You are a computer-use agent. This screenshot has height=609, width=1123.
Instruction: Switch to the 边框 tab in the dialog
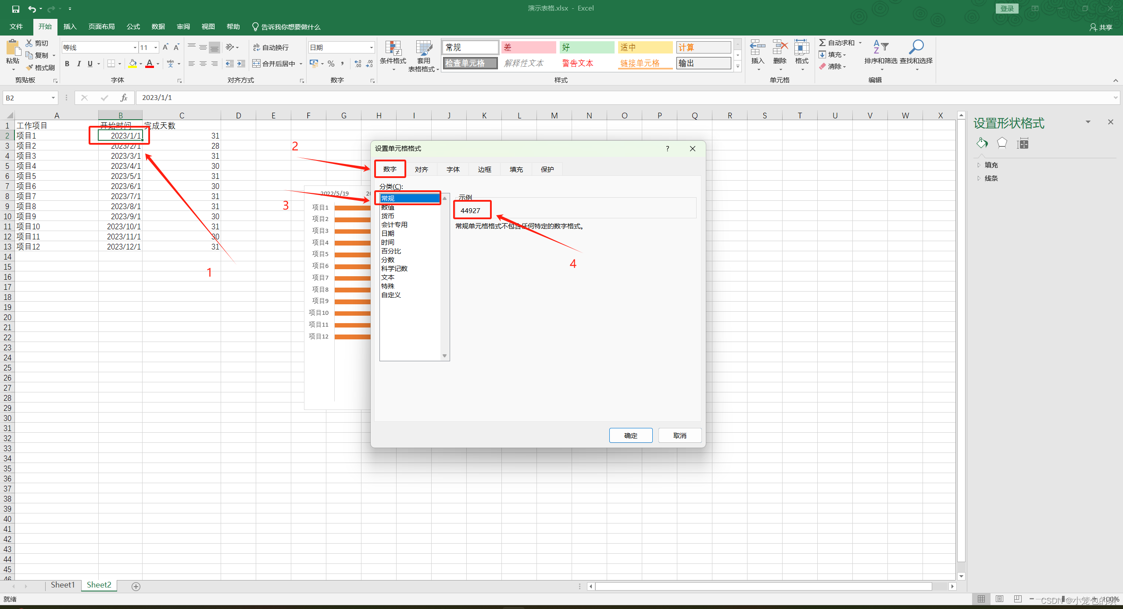[x=484, y=169]
